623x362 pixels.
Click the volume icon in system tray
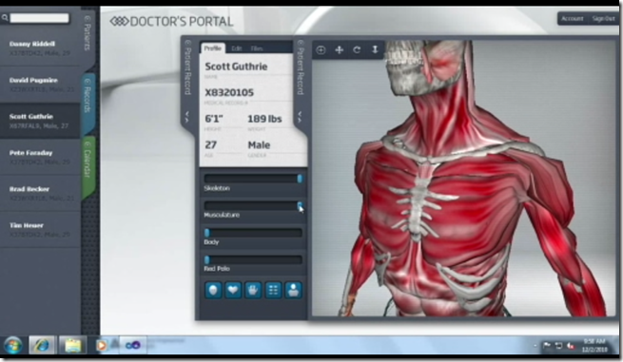tap(571, 346)
